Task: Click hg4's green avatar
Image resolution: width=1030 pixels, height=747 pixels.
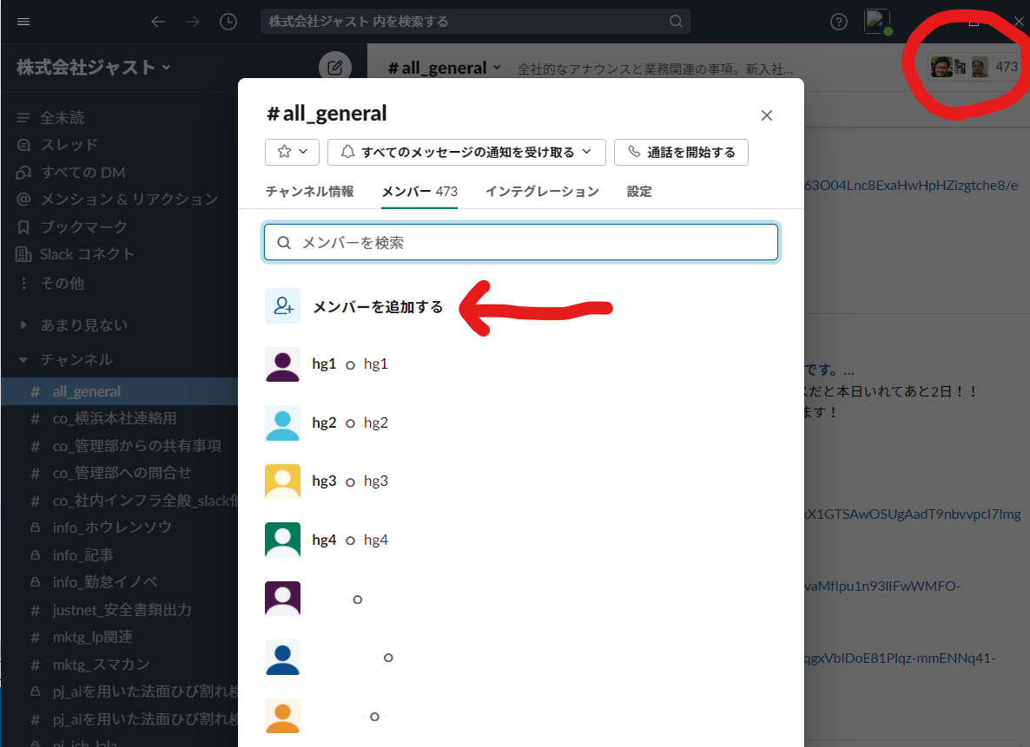Action: click(x=282, y=540)
